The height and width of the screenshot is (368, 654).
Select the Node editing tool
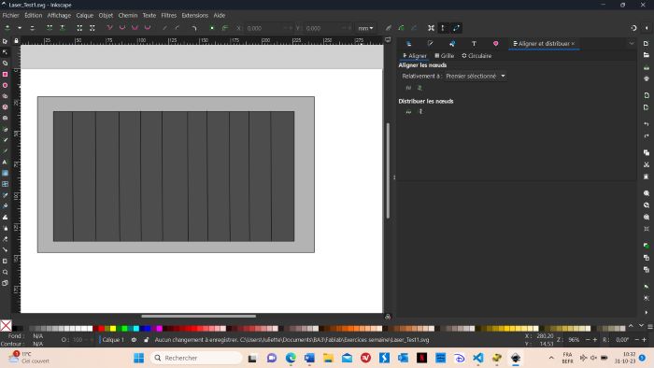(x=5, y=52)
